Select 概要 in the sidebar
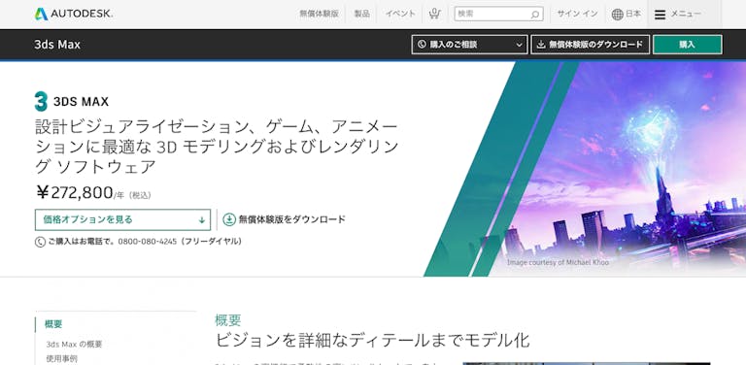Viewport: 746px width, 365px height. (x=53, y=324)
